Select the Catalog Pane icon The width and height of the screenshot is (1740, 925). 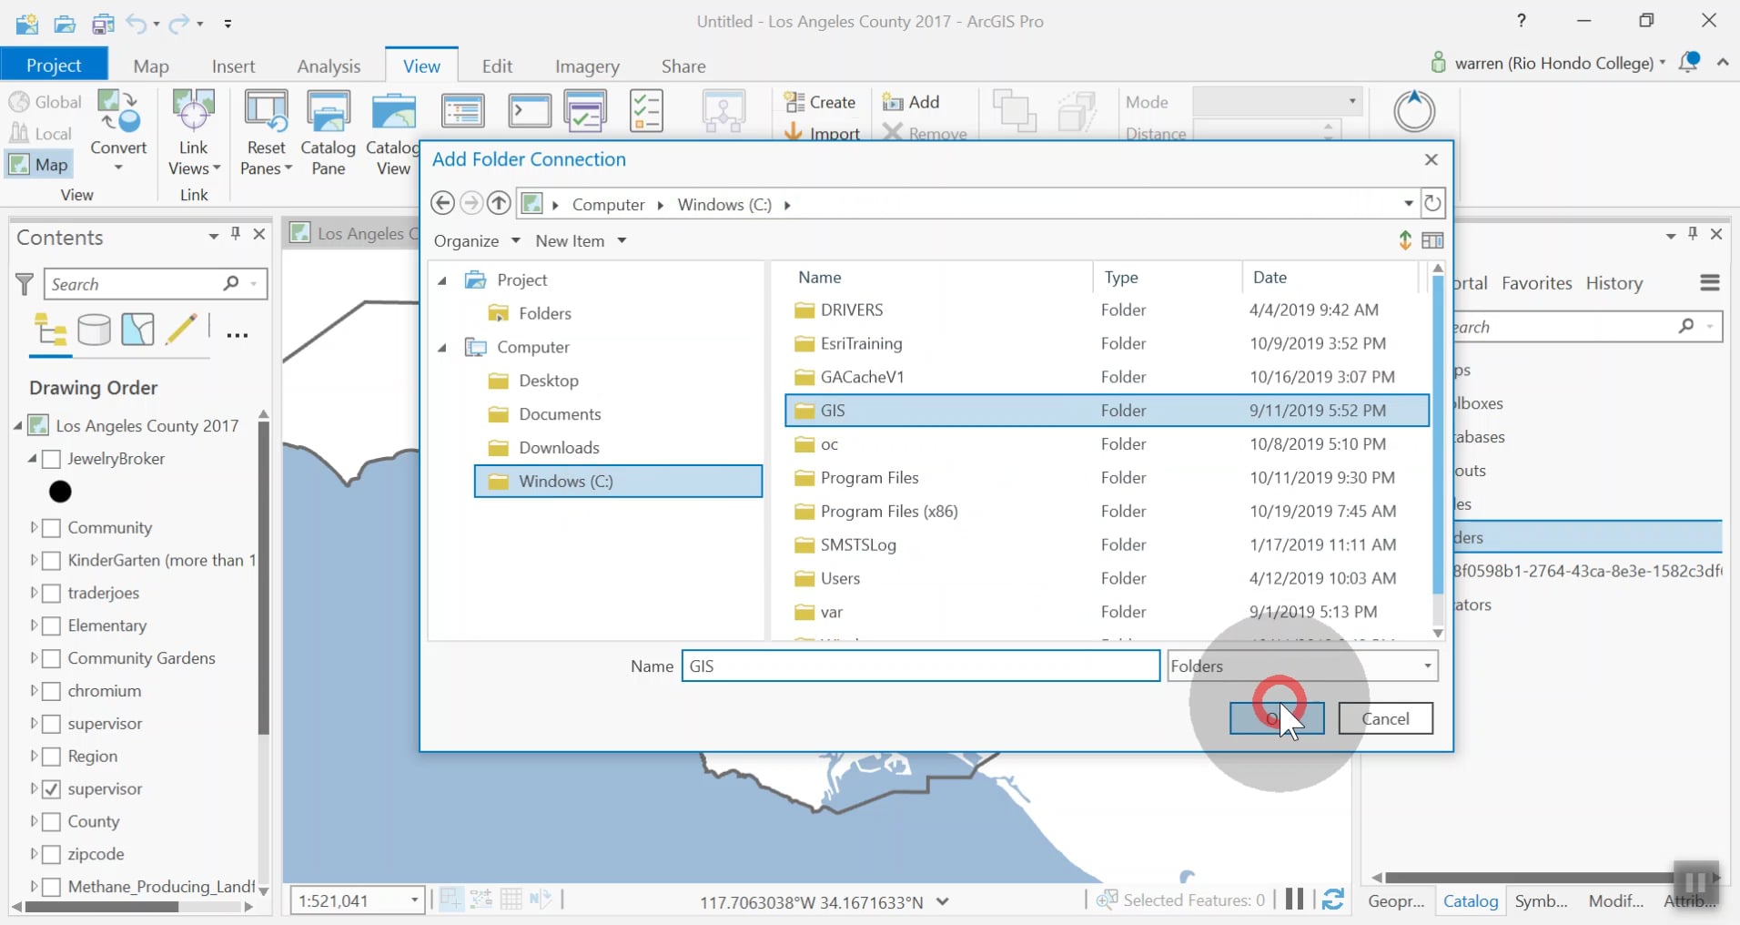(328, 130)
